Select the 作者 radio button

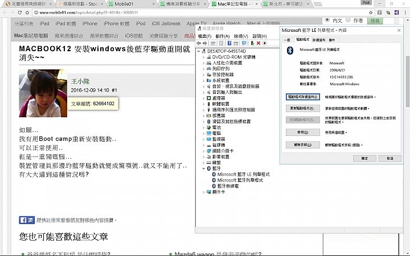coord(348,20)
